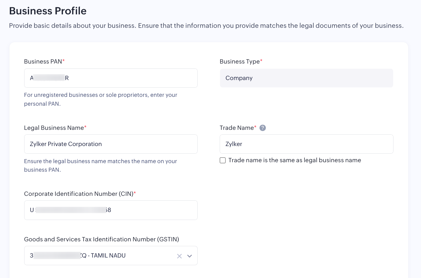
Task: Tick the trade name same as legal name checkbox
Action: pyautogui.click(x=223, y=160)
